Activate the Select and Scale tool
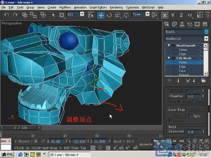 [x=118, y=15]
